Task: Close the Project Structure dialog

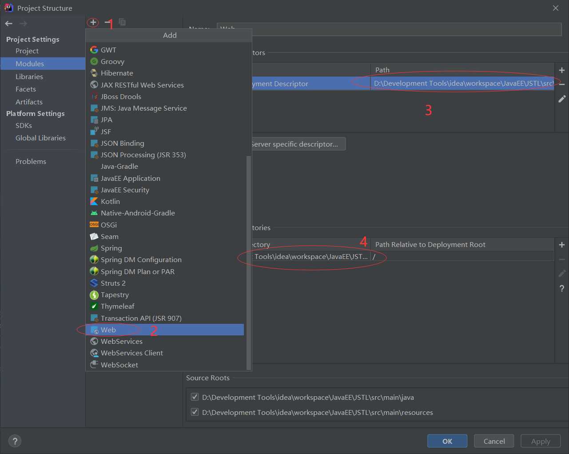Action: click(556, 8)
